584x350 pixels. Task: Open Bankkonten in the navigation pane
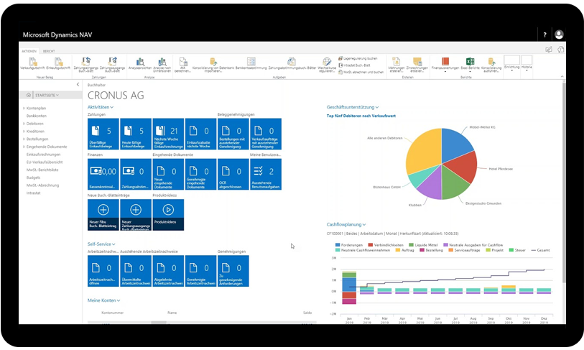(x=37, y=116)
